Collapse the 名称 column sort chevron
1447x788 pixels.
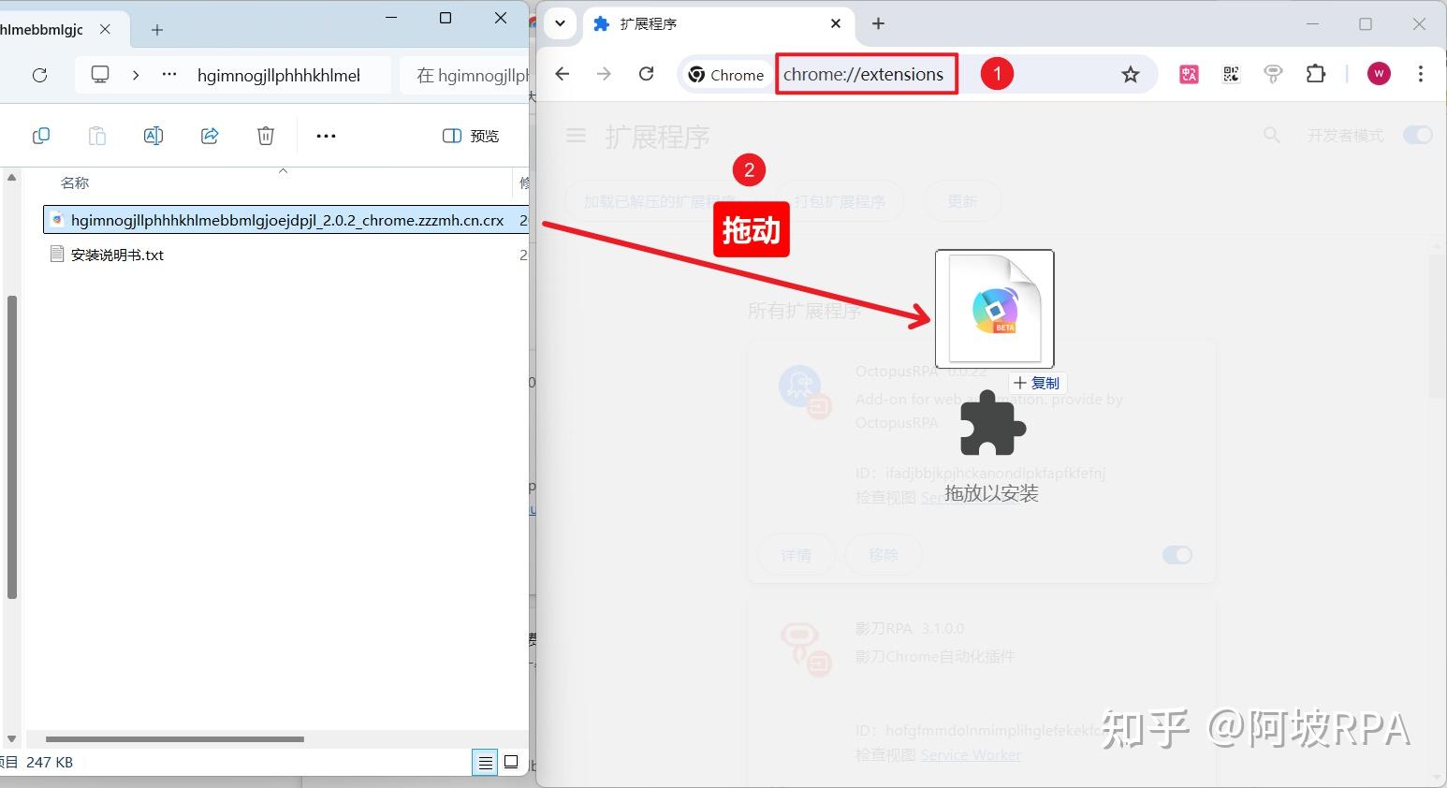click(x=283, y=171)
